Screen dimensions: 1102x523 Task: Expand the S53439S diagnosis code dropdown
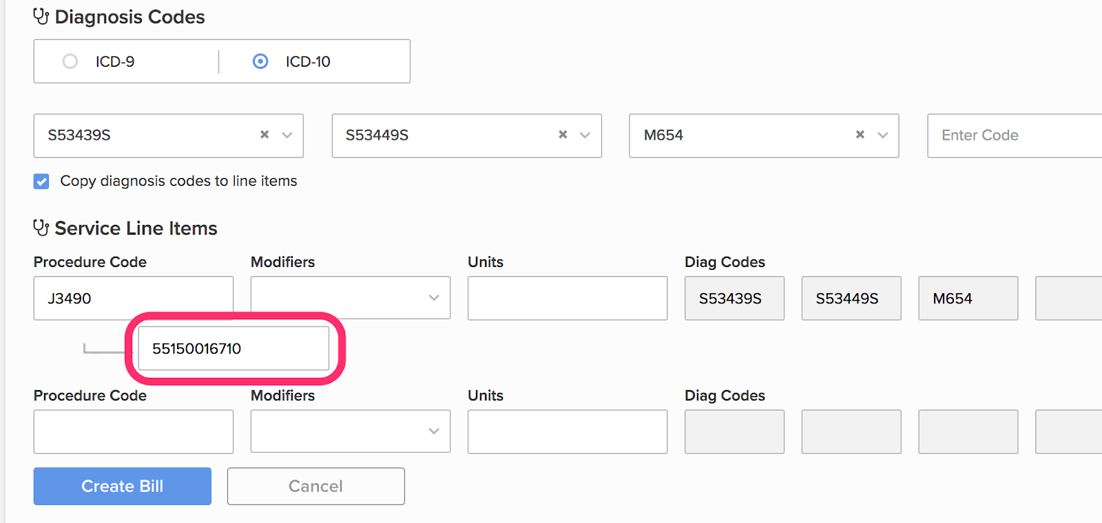click(287, 135)
